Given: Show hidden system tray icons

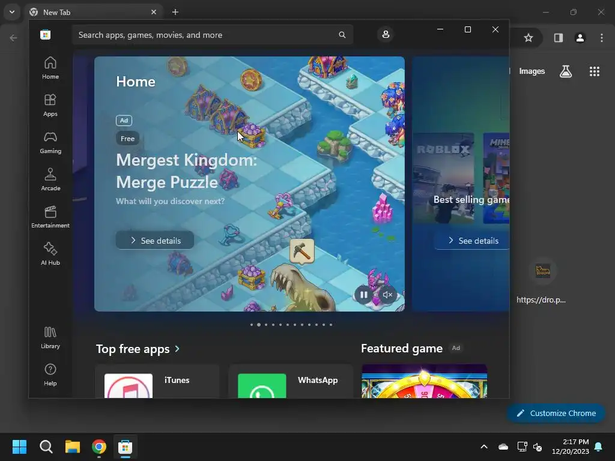Looking at the screenshot, I should pyautogui.click(x=484, y=447).
